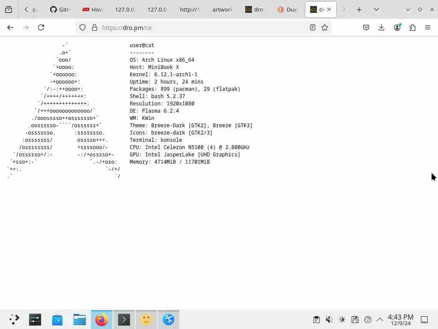Open tracking protection shield info

[83, 27]
